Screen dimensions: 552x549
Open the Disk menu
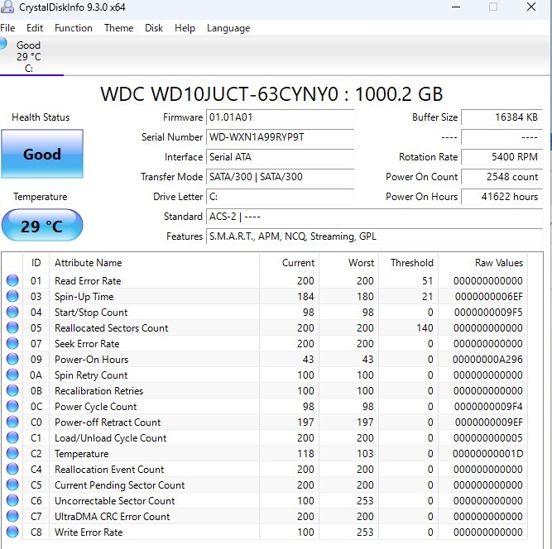click(154, 28)
